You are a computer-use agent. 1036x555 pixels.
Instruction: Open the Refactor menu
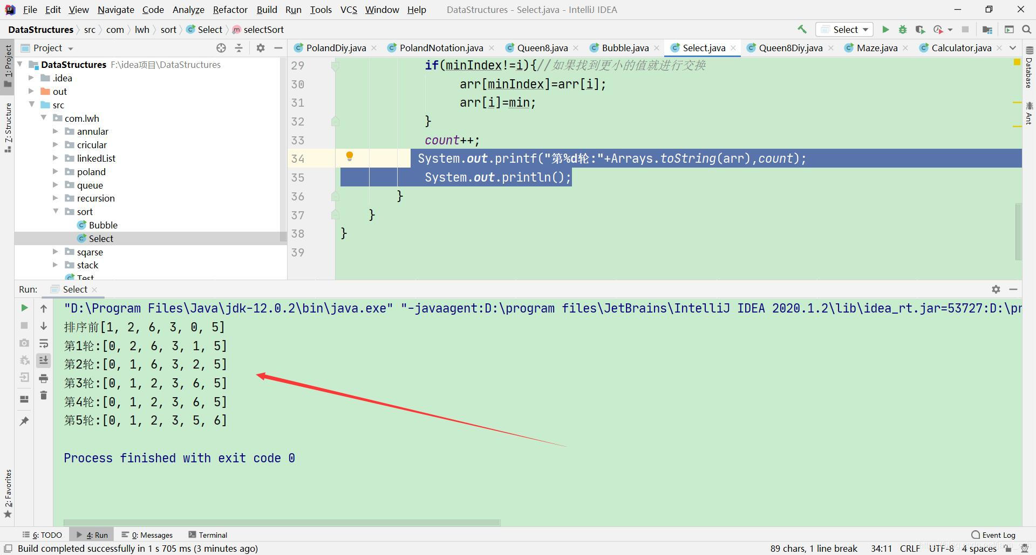click(230, 10)
